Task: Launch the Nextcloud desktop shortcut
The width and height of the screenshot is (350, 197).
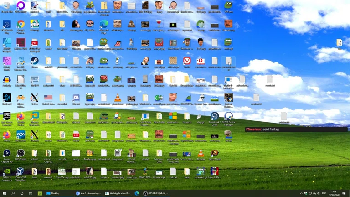Action: [21, 136]
